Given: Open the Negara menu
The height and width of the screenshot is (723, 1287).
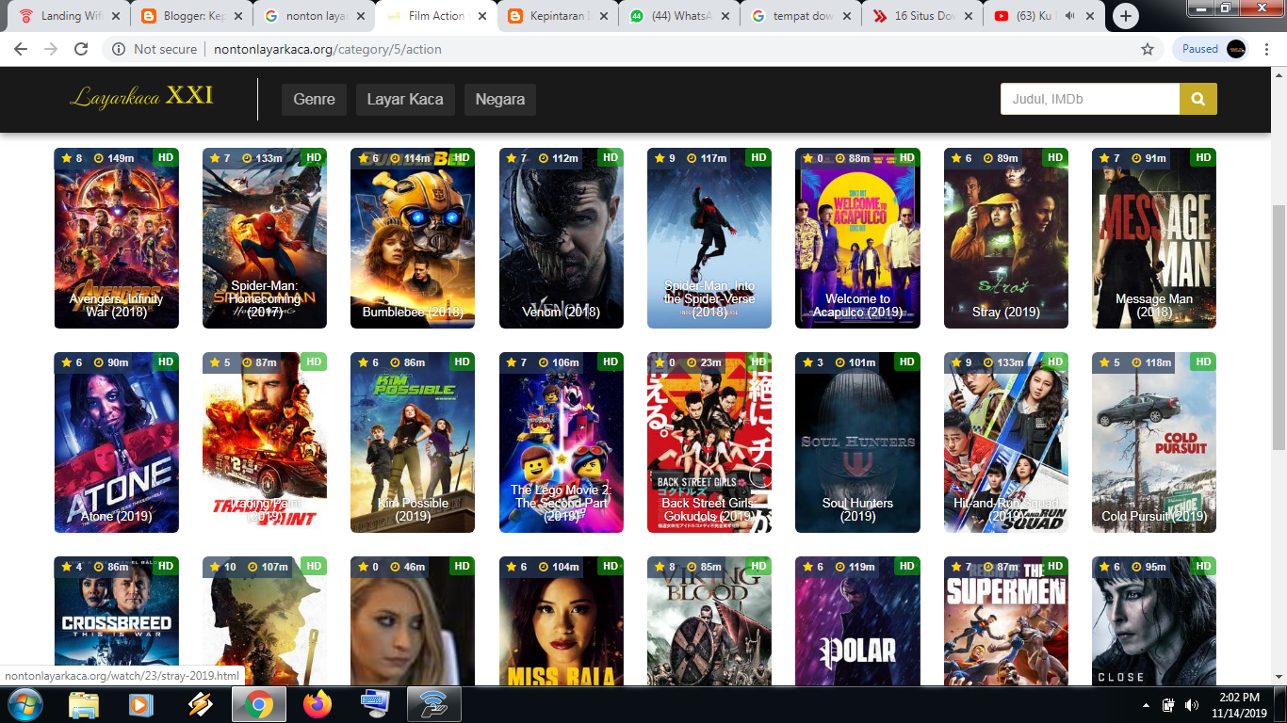Looking at the screenshot, I should pos(500,99).
